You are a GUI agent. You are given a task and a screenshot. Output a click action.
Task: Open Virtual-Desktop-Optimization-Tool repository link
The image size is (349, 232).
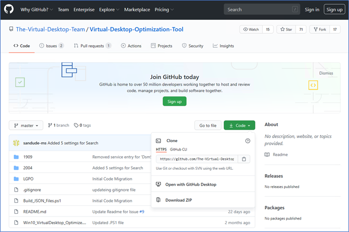[137, 30]
